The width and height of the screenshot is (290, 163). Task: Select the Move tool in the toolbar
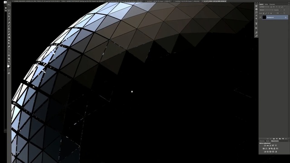(x=9, y=5)
